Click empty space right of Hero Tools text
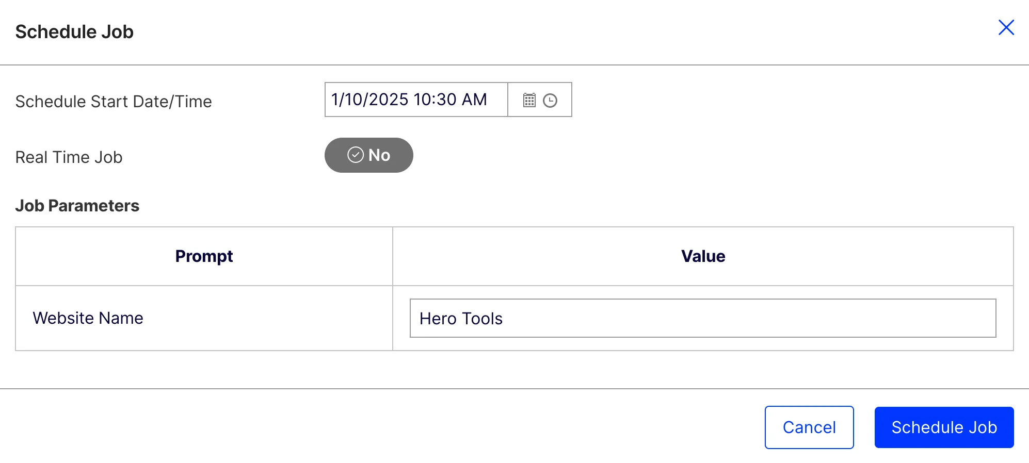This screenshot has width=1029, height=463. 748,318
